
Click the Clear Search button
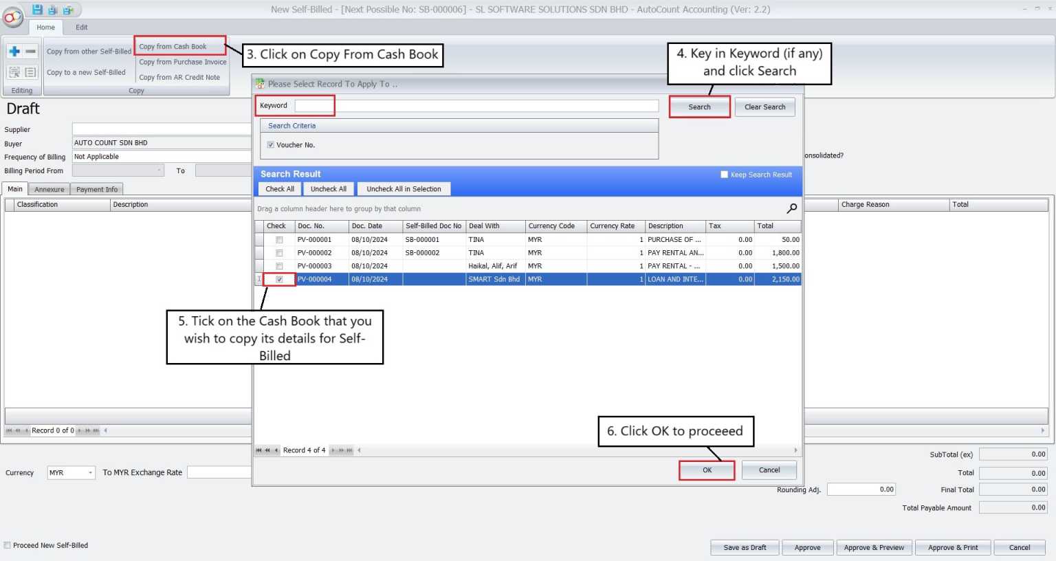(x=765, y=107)
